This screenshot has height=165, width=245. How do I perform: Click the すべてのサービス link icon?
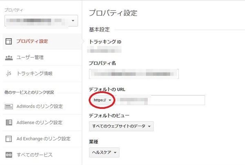click(x=9, y=155)
